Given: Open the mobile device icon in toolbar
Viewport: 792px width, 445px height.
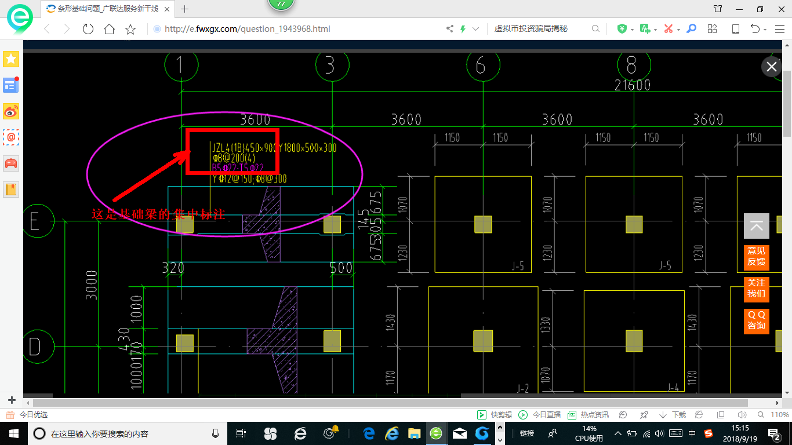Looking at the screenshot, I should (x=735, y=29).
